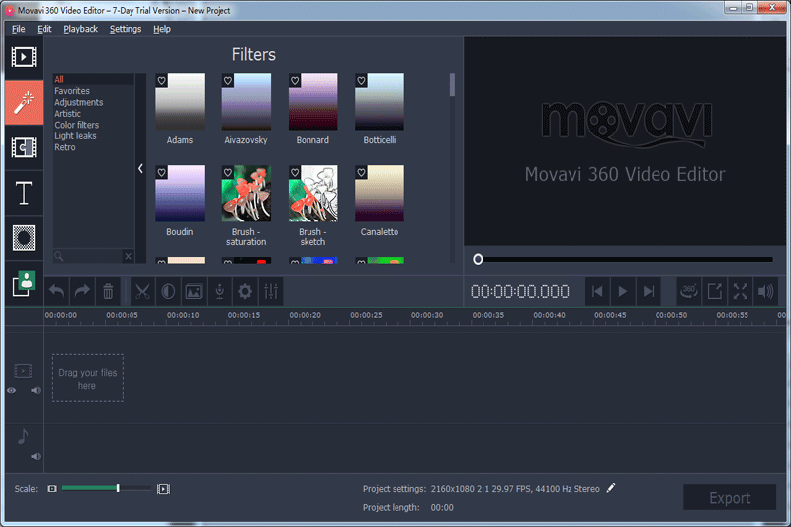This screenshot has width=791, height=527.
Task: Click the Undo arrow button
Action: (56, 291)
